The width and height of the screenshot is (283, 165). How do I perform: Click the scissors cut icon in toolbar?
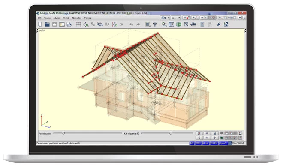coord(107,24)
